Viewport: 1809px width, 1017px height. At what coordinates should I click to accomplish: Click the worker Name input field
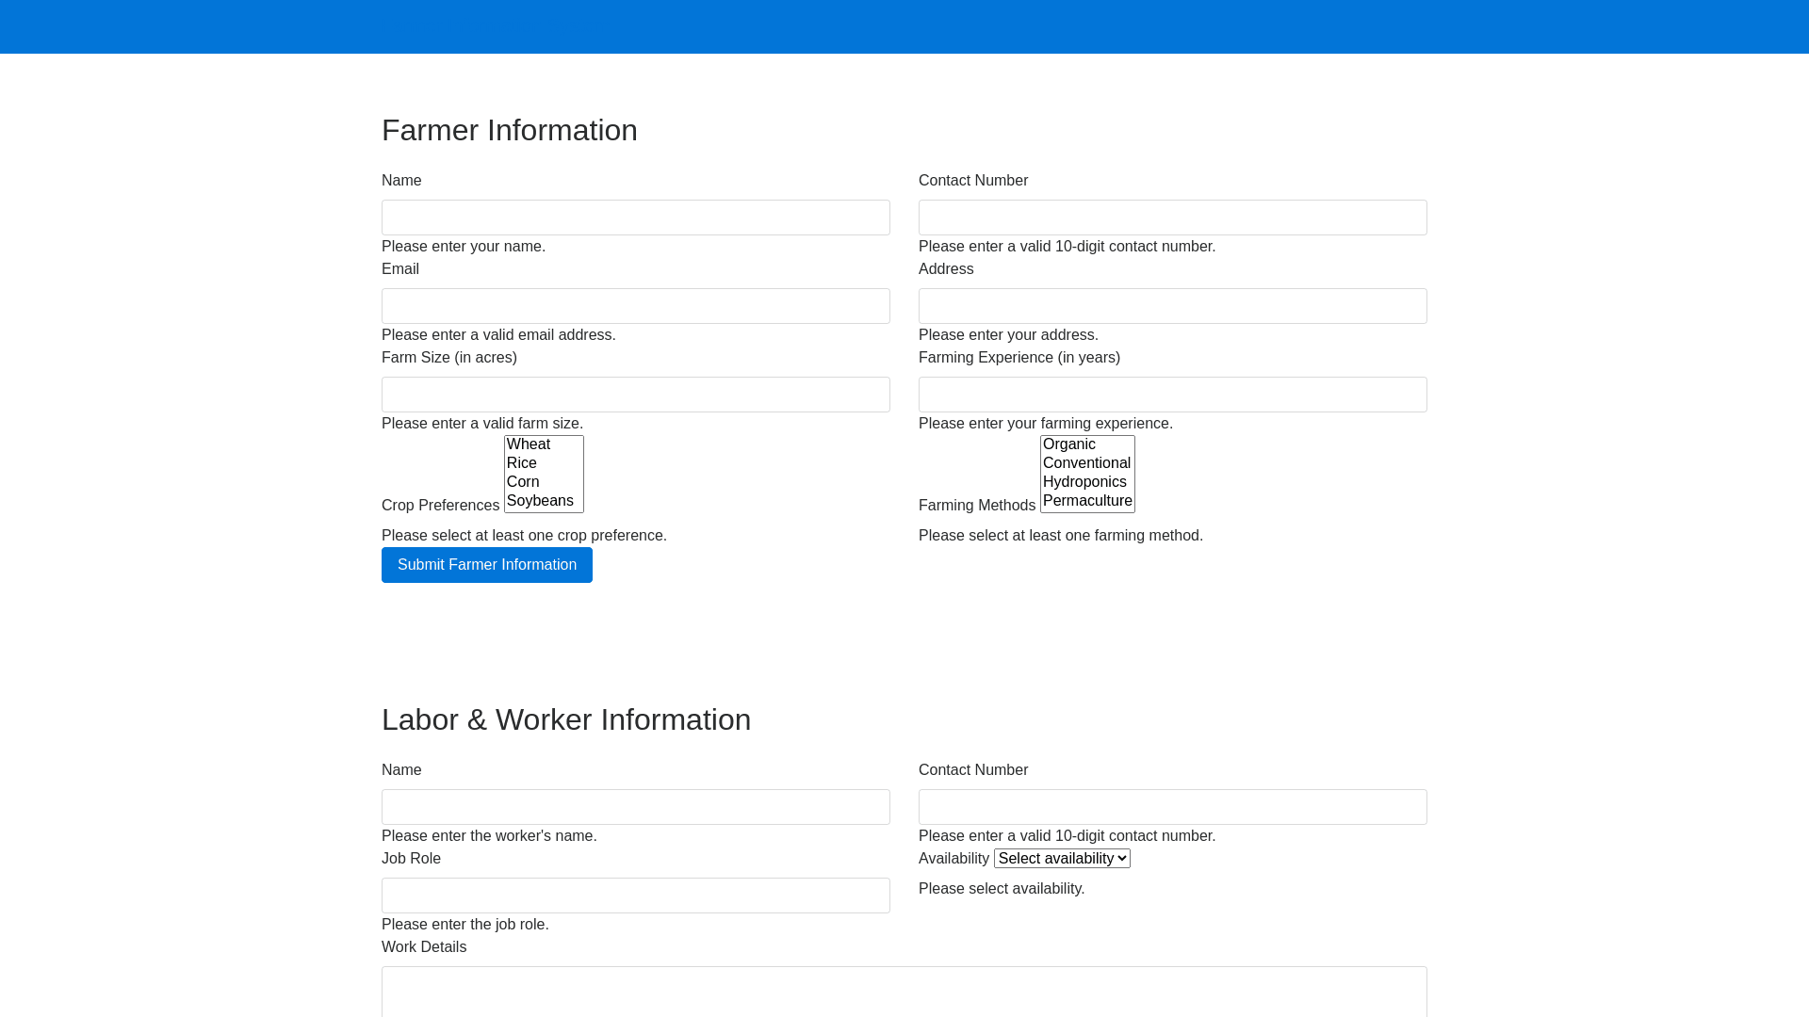(635, 807)
